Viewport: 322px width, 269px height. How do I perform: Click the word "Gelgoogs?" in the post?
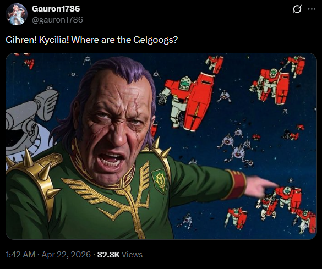[155, 40]
